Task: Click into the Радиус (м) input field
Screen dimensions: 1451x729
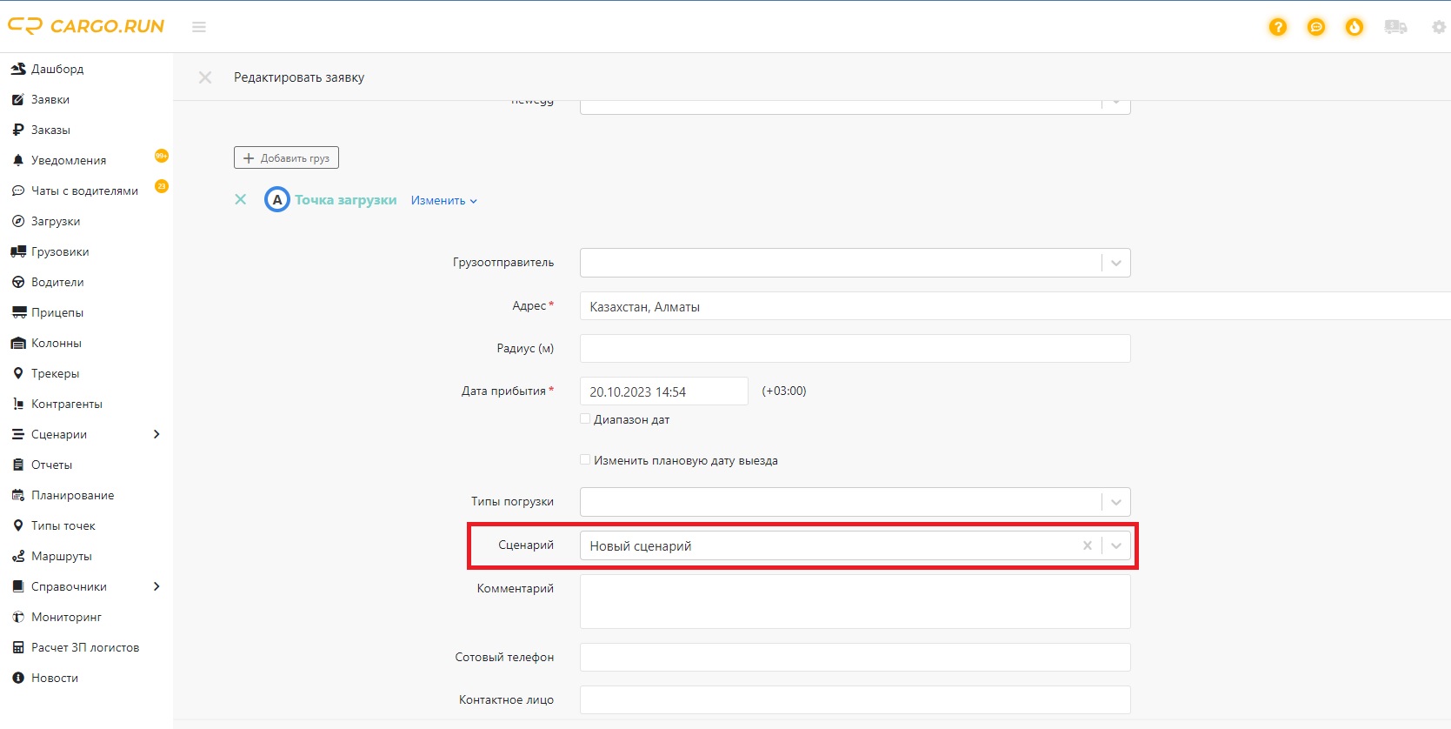Action: coord(855,348)
